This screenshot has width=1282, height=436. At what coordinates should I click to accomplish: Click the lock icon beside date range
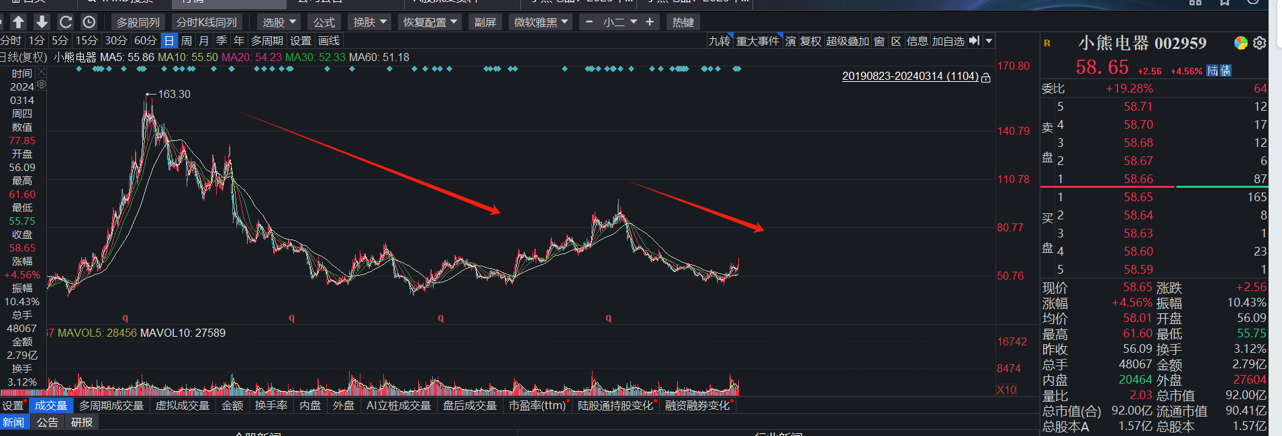(x=986, y=78)
